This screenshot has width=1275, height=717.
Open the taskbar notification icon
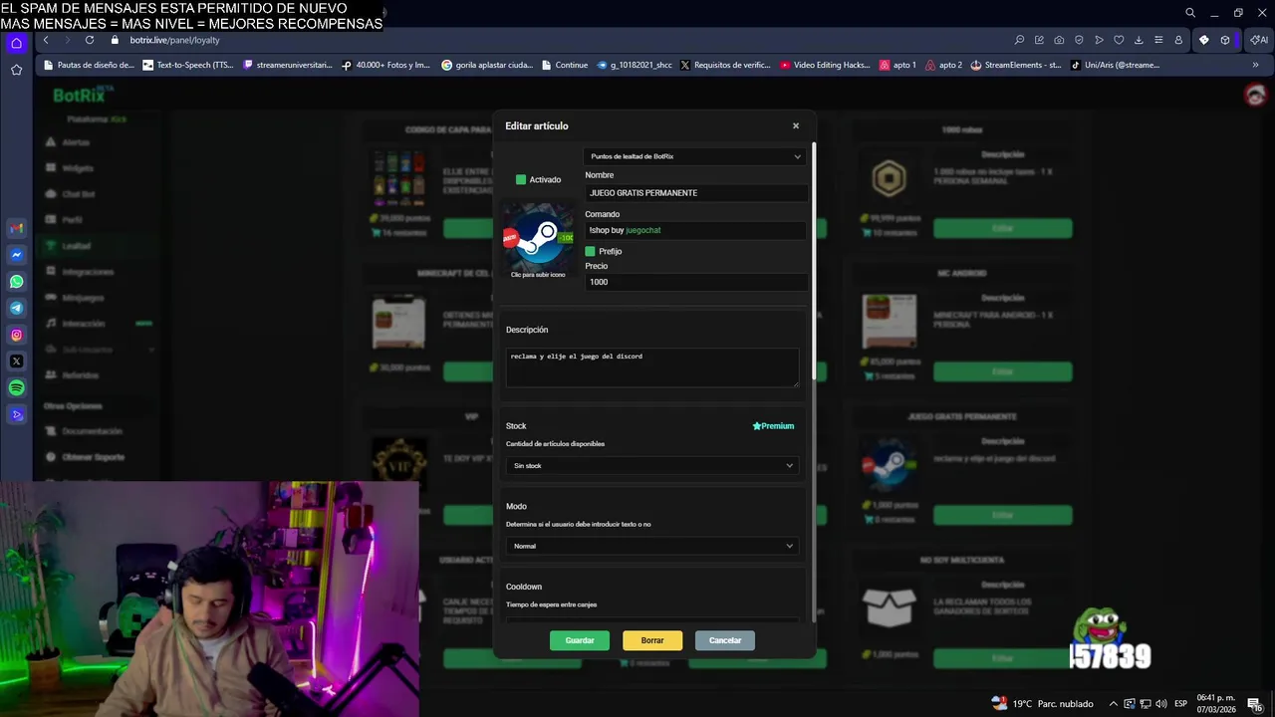coord(1256,704)
